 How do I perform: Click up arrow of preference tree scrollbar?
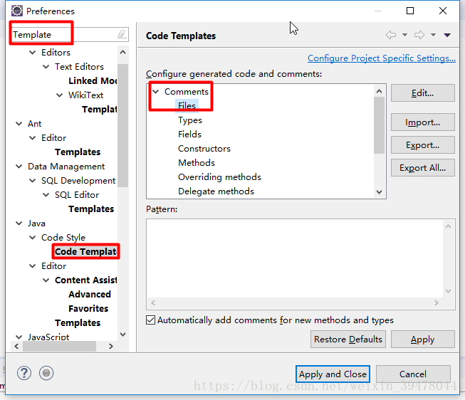(122, 53)
